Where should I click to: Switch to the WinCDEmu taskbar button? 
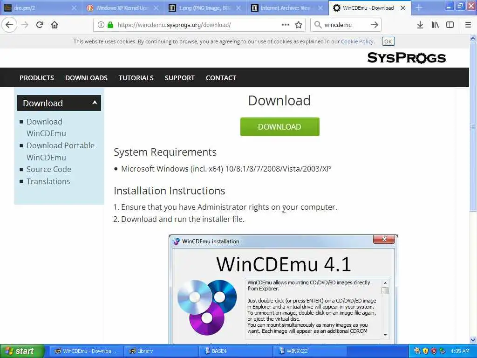(85, 351)
